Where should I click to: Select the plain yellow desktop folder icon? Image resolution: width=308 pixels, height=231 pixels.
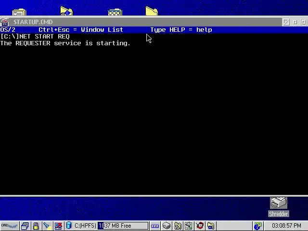tap(152, 11)
